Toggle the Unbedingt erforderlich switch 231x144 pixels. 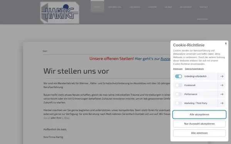point(178,76)
